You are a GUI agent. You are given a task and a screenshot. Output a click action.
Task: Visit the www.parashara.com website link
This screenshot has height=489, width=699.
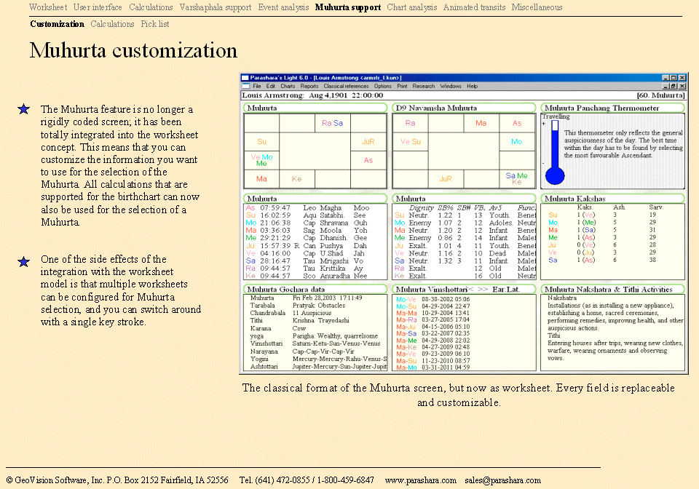(421, 480)
